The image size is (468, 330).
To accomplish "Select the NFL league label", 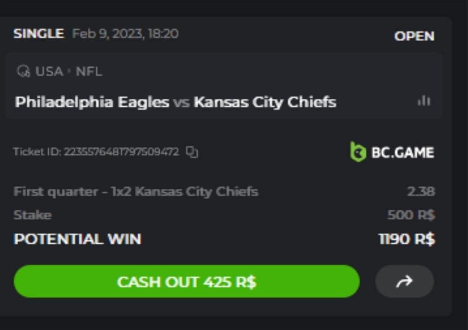I will click(89, 72).
